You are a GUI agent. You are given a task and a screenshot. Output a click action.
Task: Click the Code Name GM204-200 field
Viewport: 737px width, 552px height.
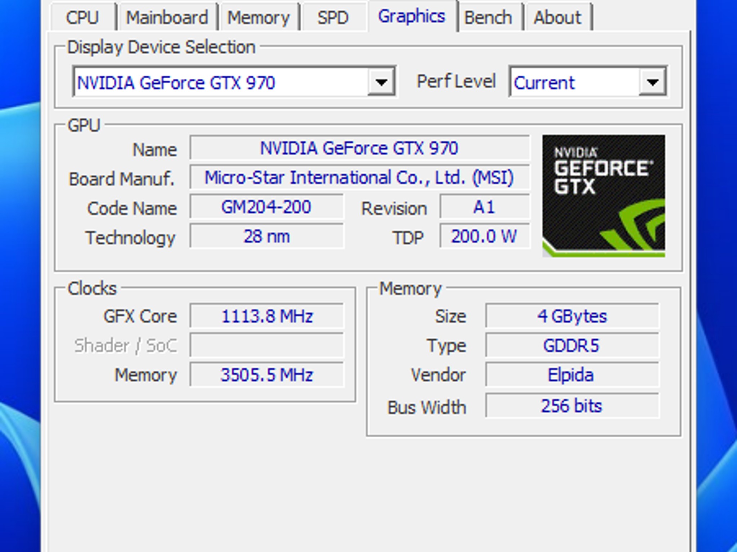267,207
